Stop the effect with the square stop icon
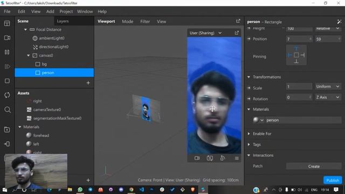345x194 pixels. [x=7, y=81]
